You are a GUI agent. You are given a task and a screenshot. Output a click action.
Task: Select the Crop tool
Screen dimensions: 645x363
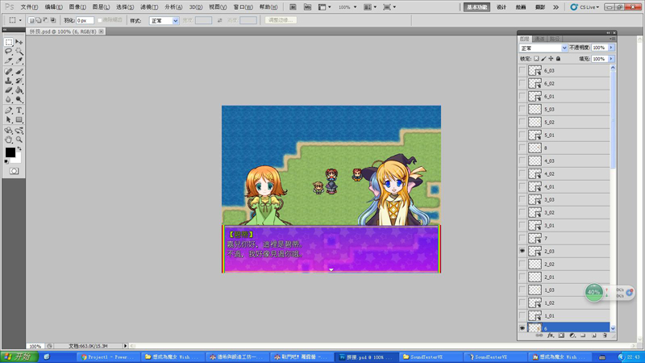click(x=9, y=60)
